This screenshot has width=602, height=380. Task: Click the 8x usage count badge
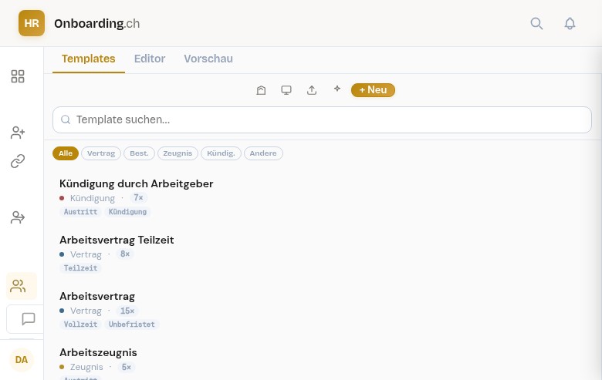click(125, 254)
